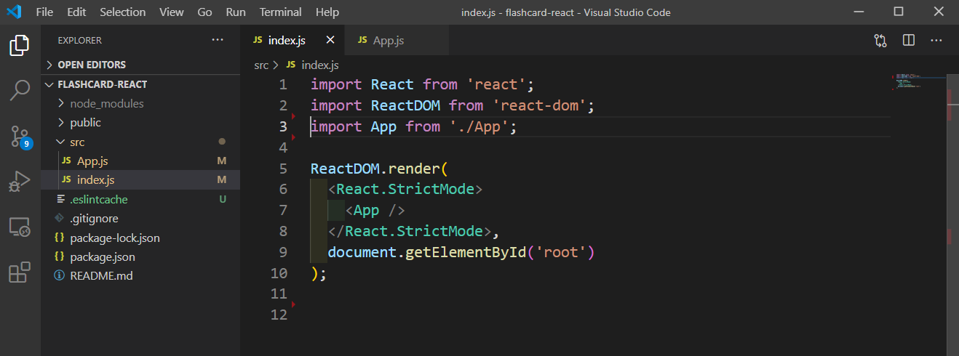
Task: Open the Help menu
Action: click(x=327, y=12)
